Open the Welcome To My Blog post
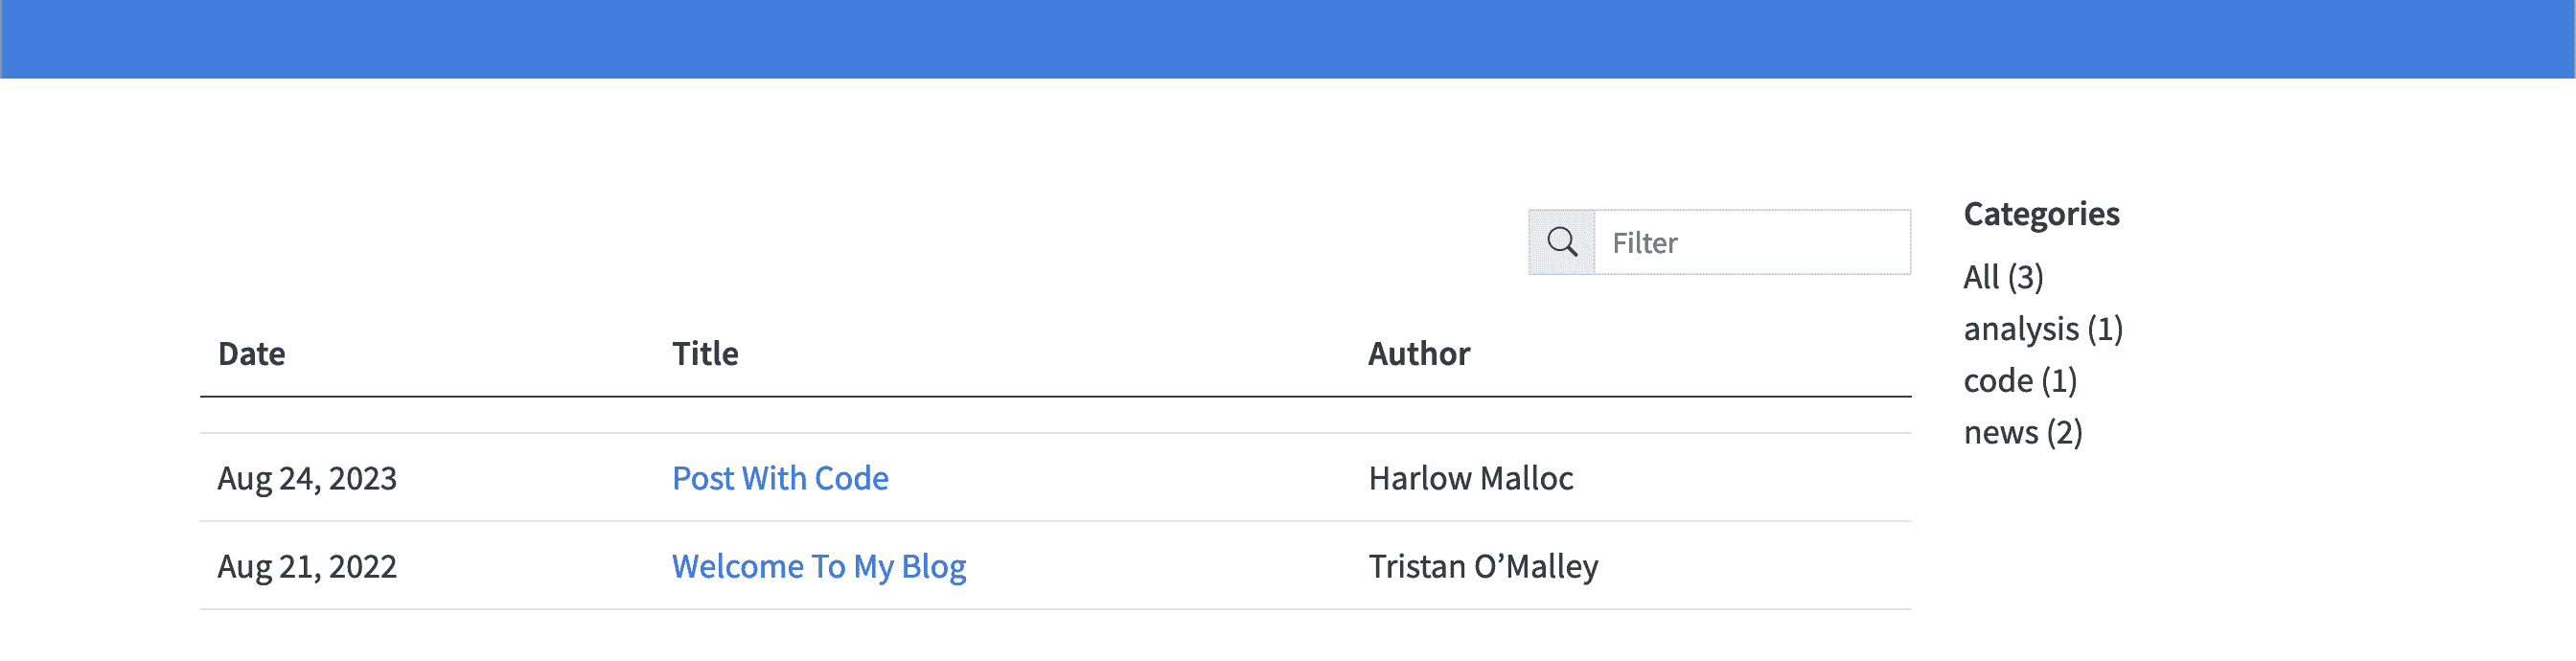2576x661 pixels. pyautogui.click(x=818, y=566)
